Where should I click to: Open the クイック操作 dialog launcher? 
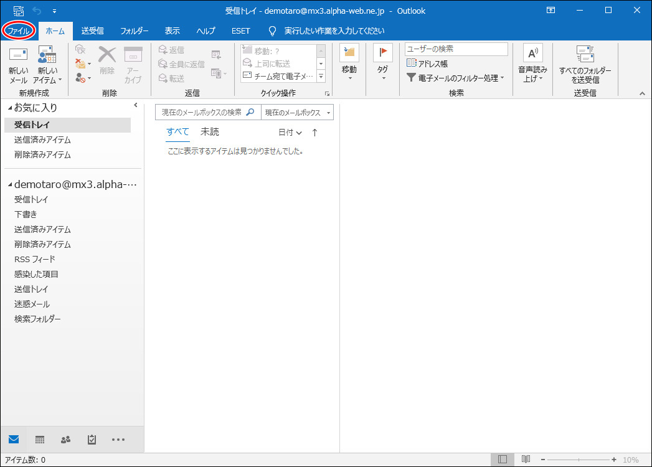tap(328, 93)
